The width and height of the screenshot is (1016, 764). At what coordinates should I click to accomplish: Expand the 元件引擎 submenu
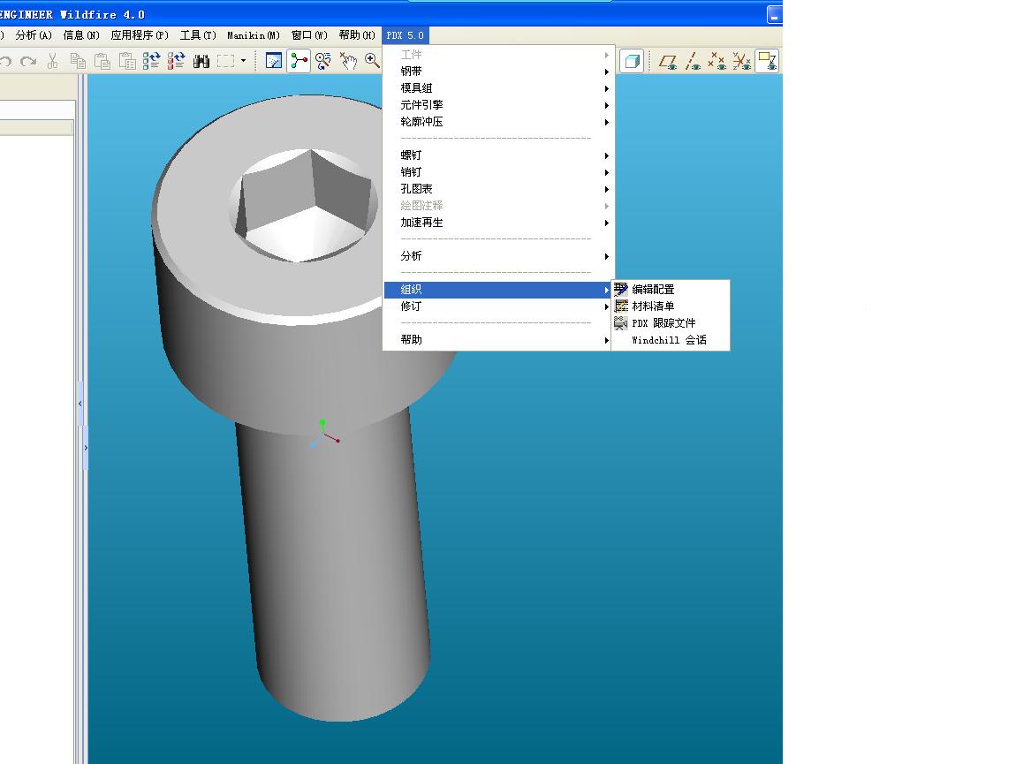coord(497,105)
